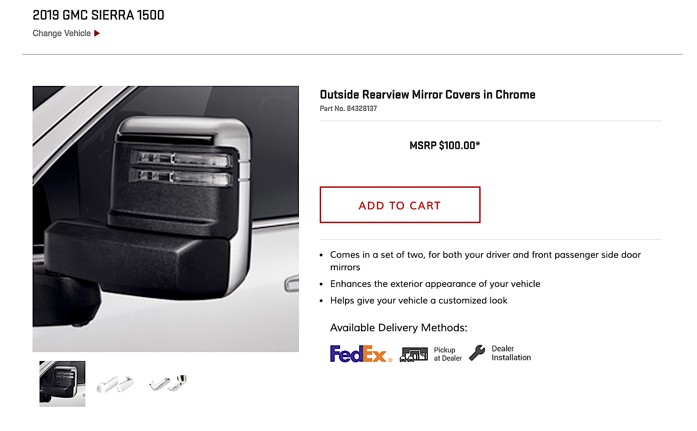Click the 2019 GMC Sierra 1500 heading

point(98,15)
